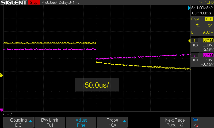This screenshot has width=214, height=128.
Task: Click channel 1 -2.99V offset value
Action: pos(208,49)
